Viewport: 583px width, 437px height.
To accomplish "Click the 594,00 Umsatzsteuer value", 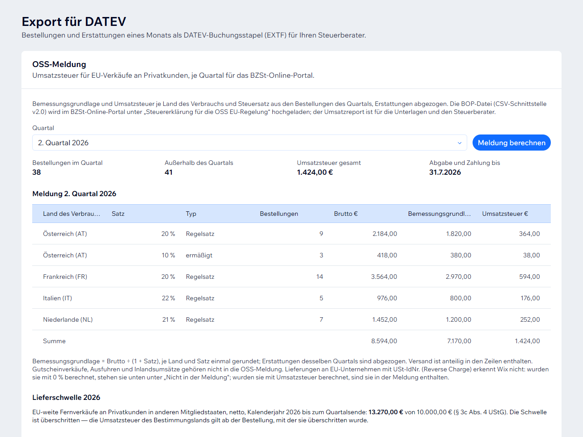I will point(529,277).
